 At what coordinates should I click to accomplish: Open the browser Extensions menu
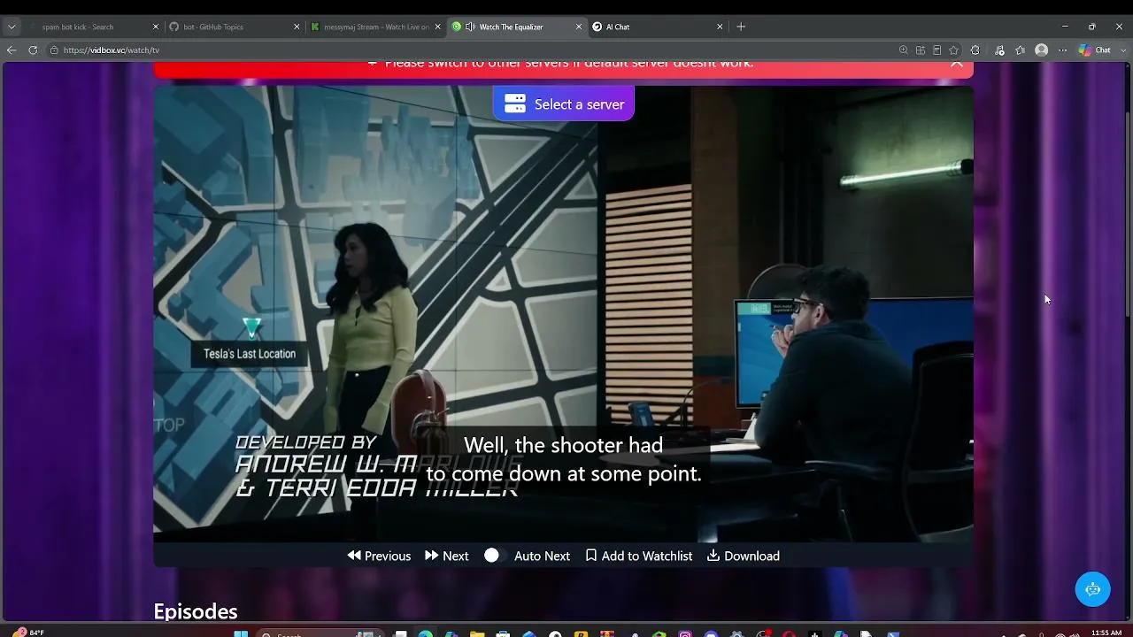click(975, 50)
